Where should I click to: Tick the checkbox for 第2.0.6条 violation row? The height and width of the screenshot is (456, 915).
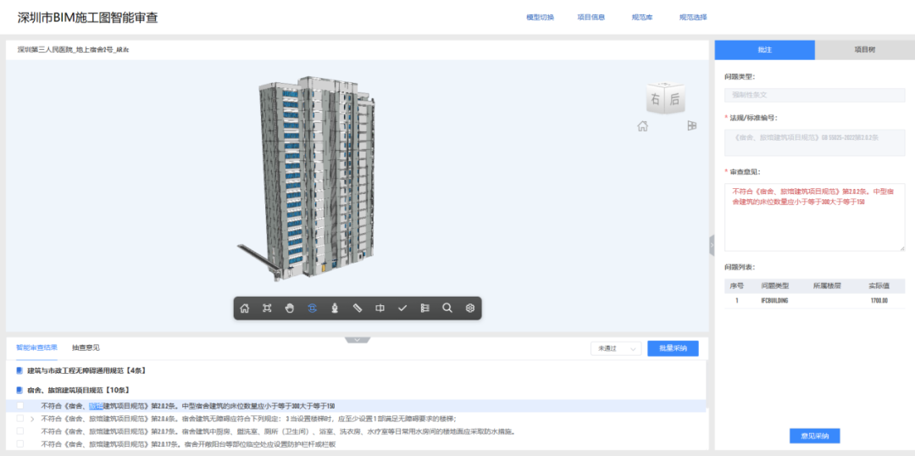coord(20,419)
